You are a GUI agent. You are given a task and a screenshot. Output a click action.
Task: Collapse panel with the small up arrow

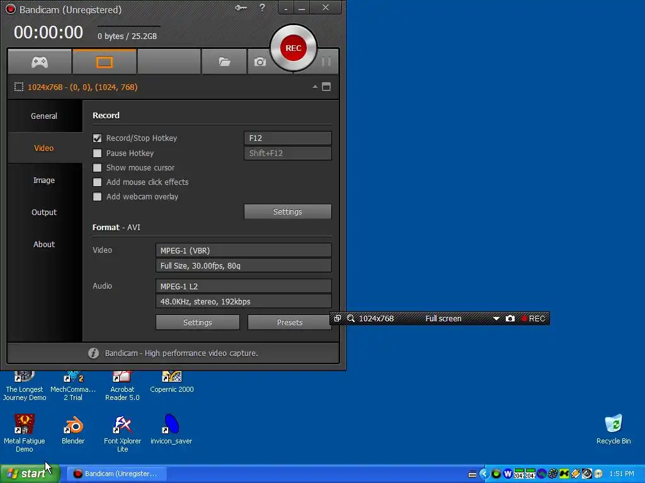point(315,87)
